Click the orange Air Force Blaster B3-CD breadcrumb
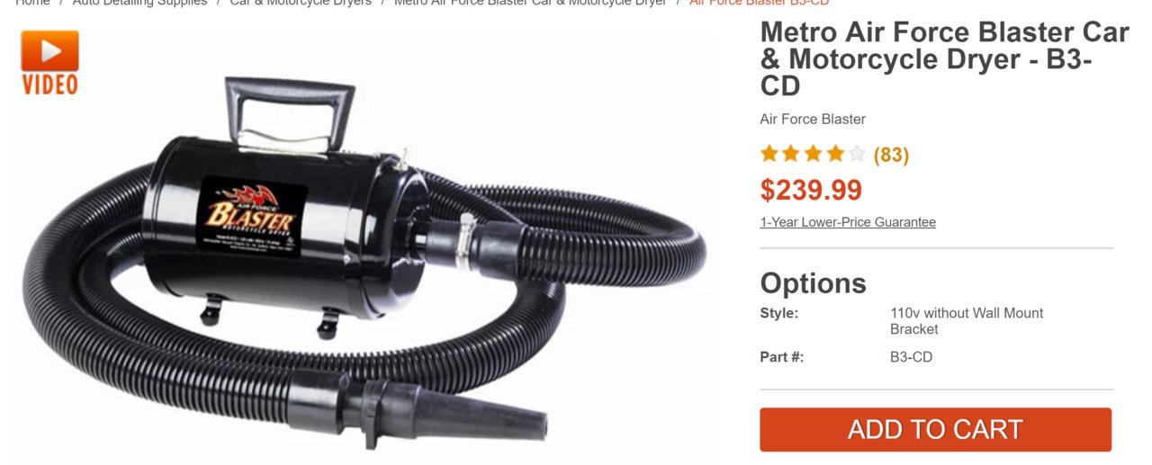 point(759,4)
